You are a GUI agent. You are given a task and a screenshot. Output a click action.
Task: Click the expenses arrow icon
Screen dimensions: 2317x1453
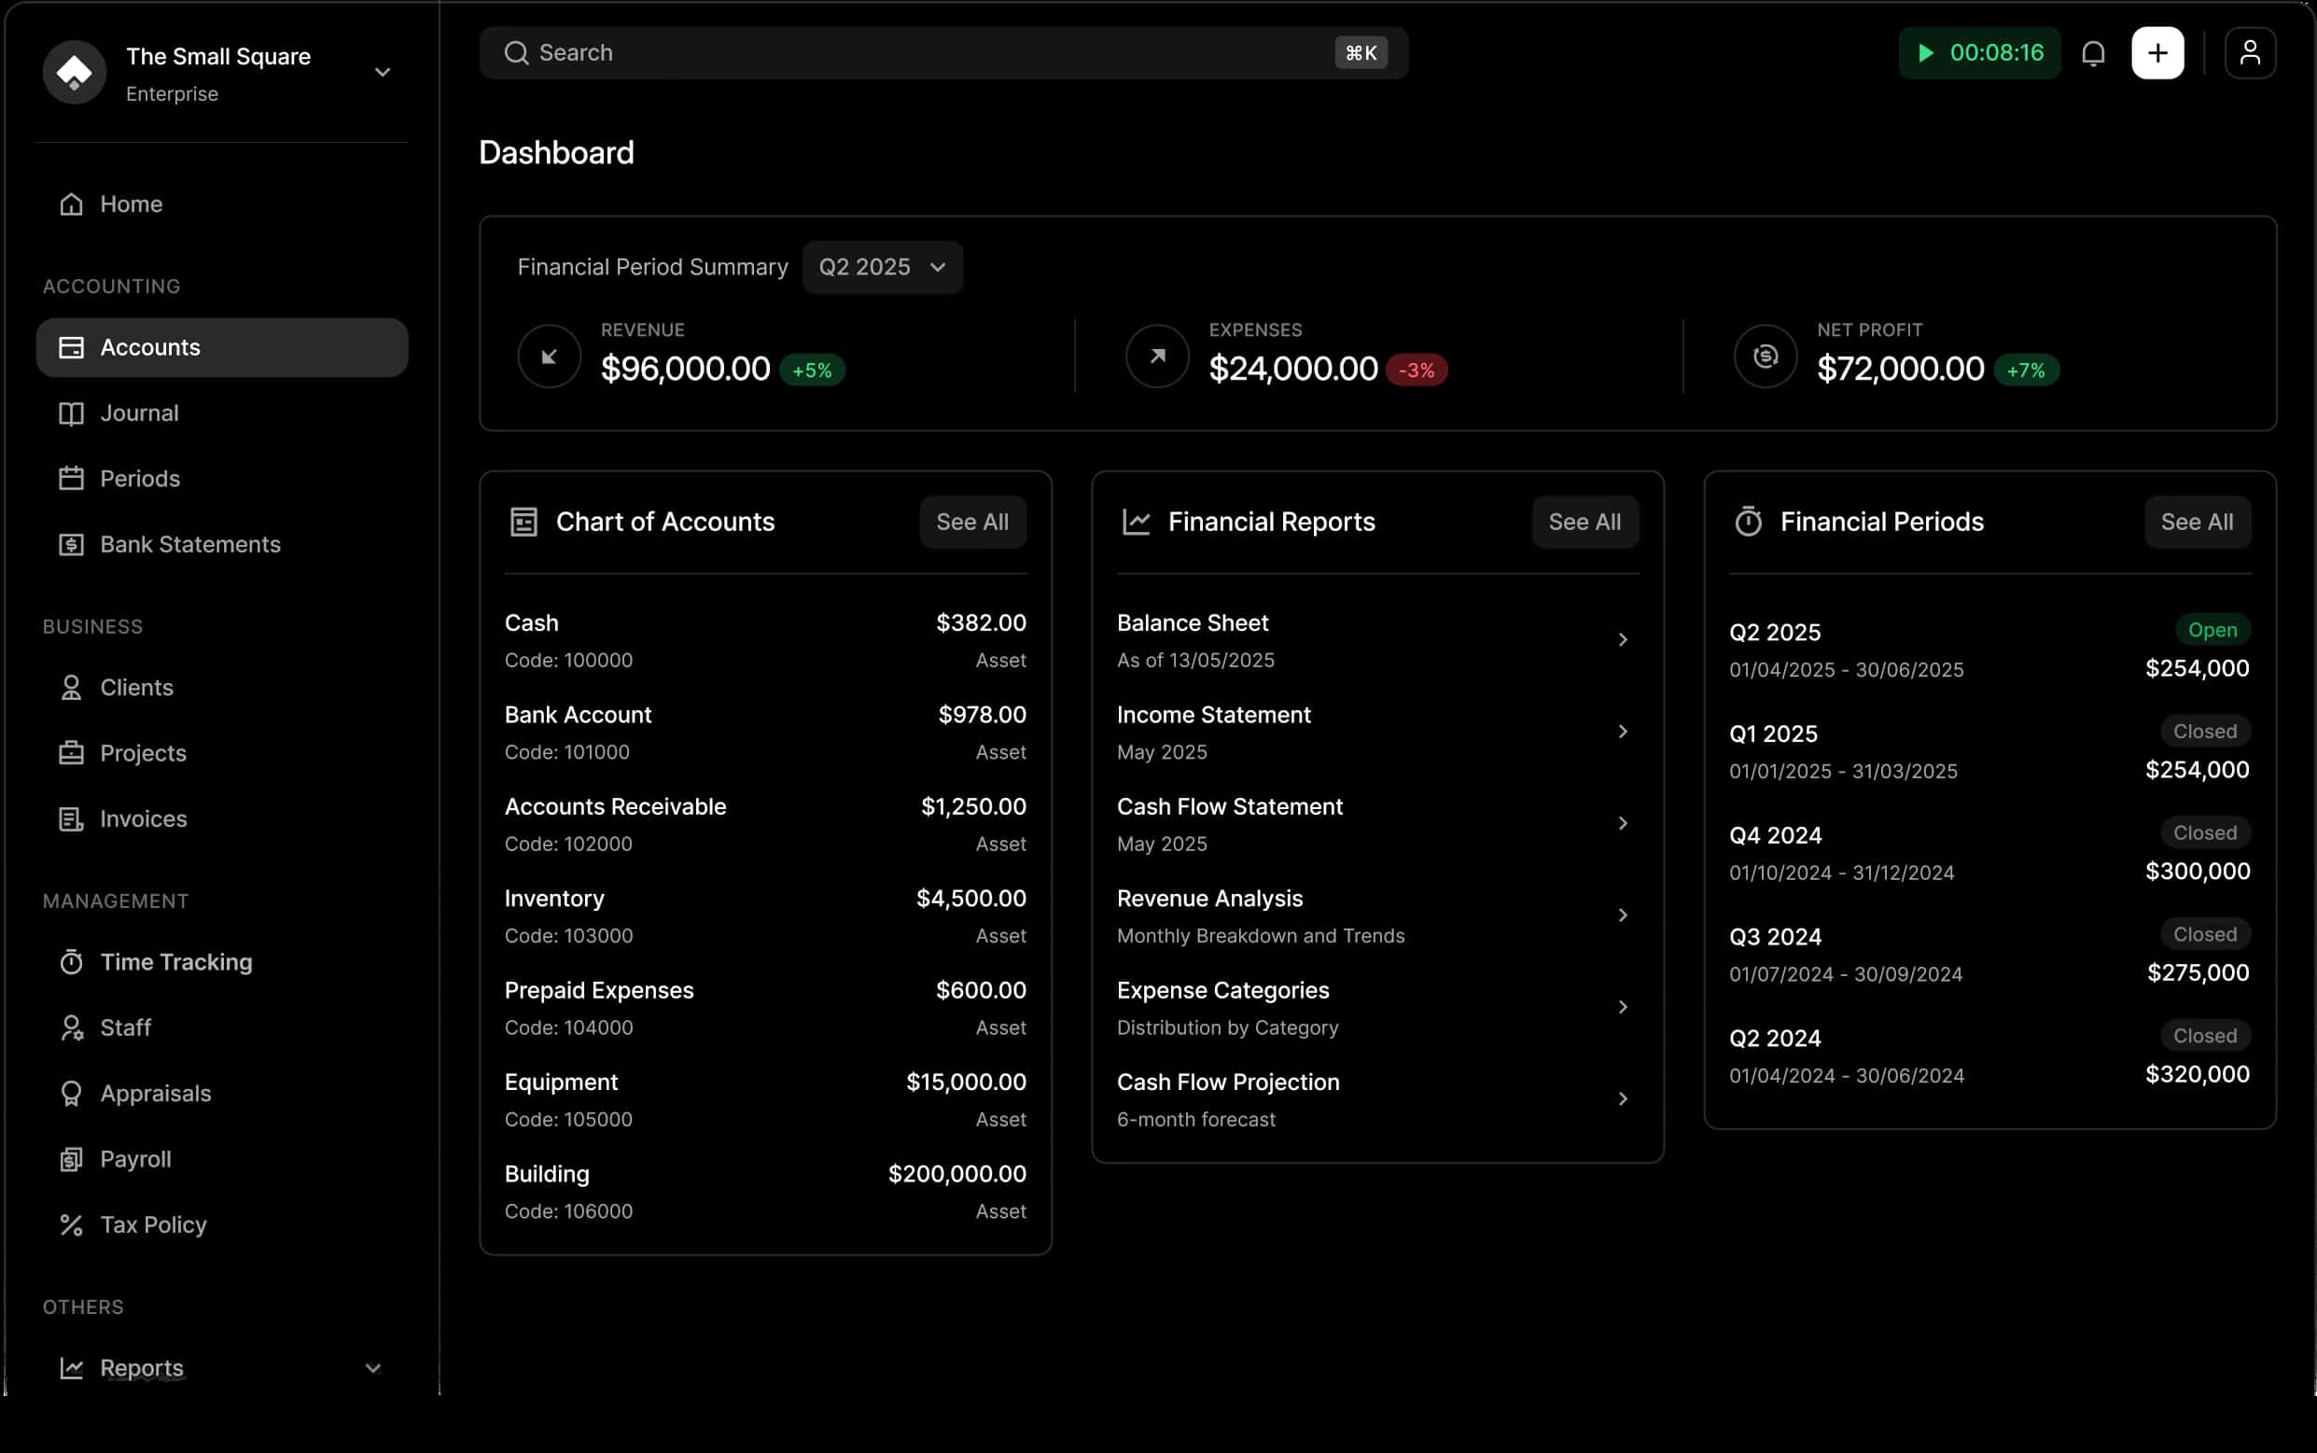point(1157,356)
